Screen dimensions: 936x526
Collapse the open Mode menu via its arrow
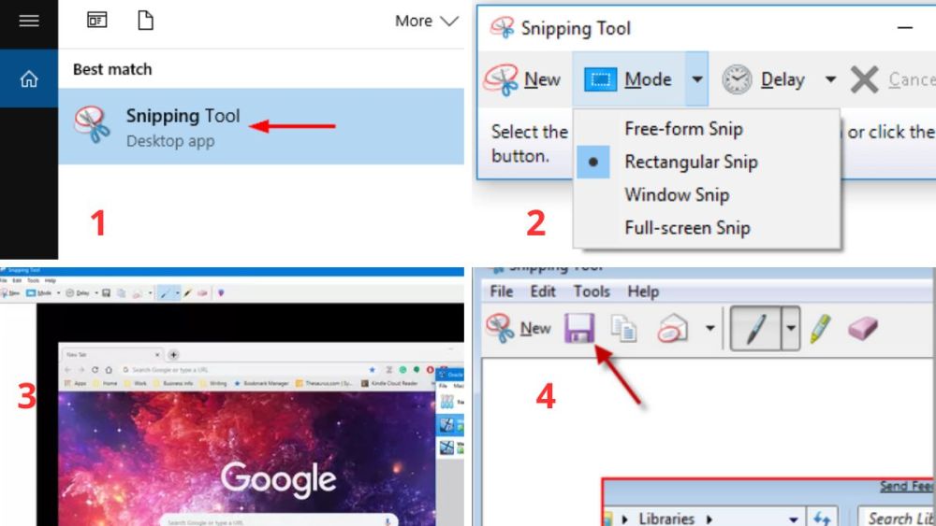(696, 79)
